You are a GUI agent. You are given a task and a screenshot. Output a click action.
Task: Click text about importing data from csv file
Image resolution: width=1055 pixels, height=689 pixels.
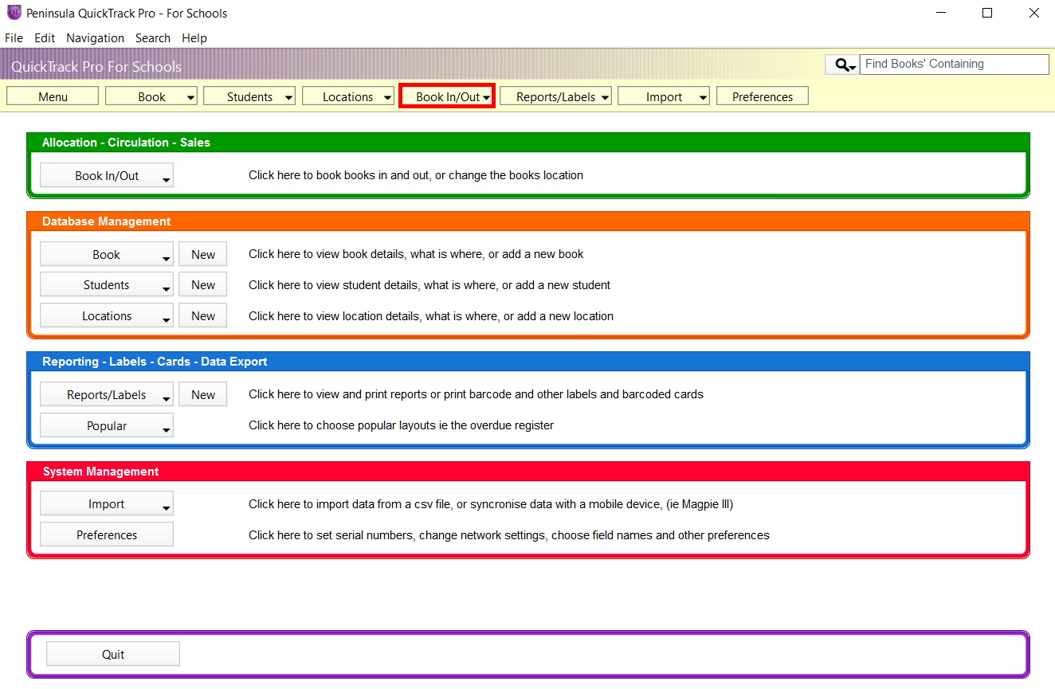491,504
